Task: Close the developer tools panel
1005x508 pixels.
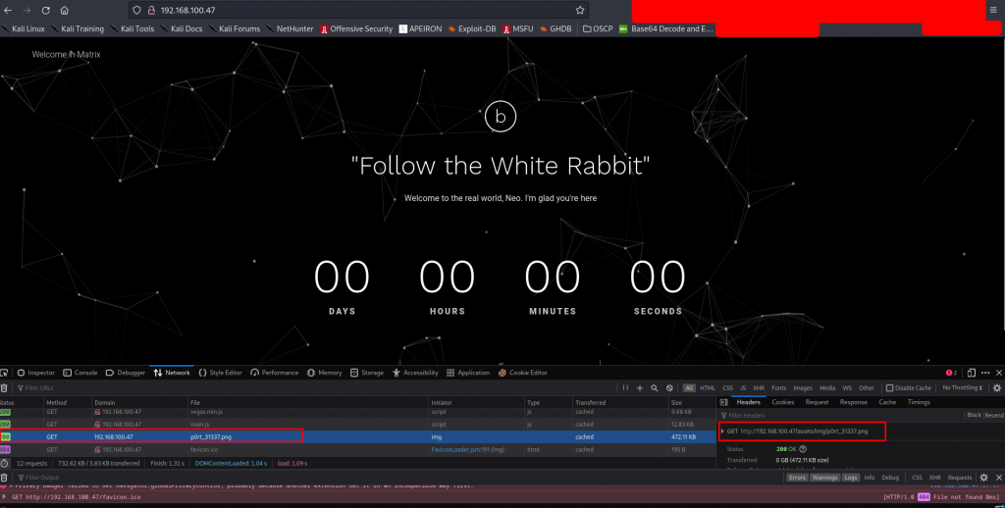Action: tap(998, 373)
